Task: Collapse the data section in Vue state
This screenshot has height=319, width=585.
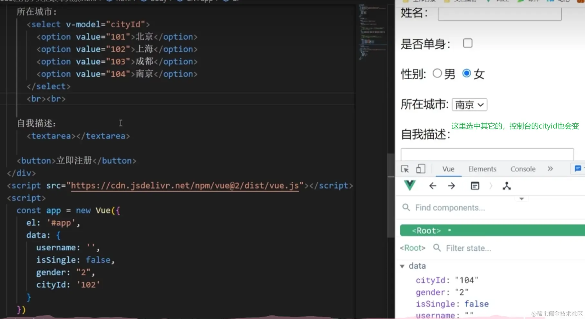Action: pyautogui.click(x=402, y=266)
